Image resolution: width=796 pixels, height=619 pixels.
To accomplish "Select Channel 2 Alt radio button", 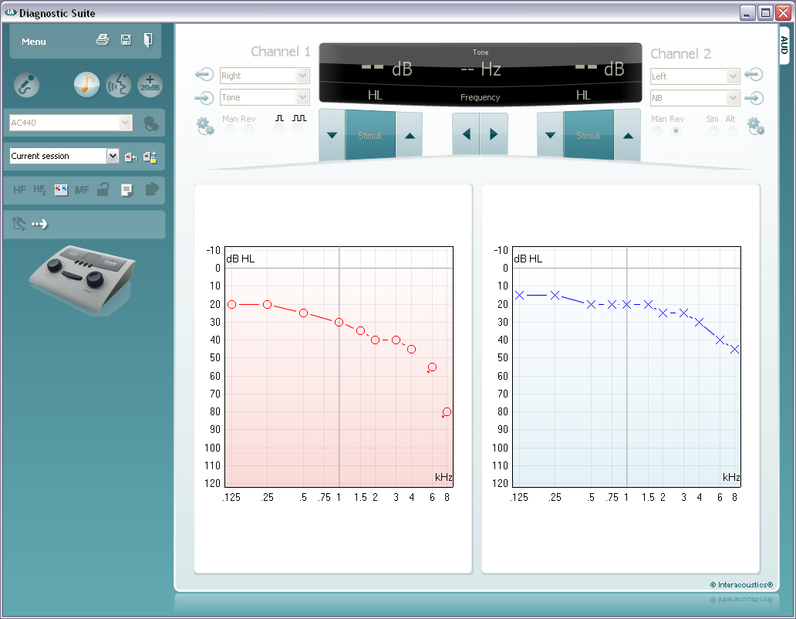I will click(x=732, y=131).
